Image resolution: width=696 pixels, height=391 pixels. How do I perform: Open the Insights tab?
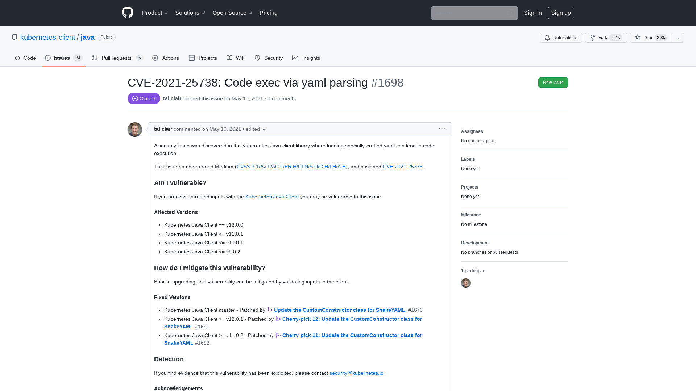[306, 58]
